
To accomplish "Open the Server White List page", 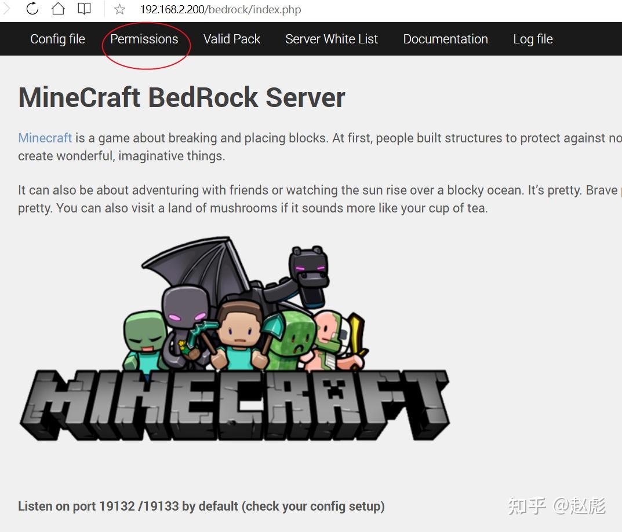I will coord(331,39).
